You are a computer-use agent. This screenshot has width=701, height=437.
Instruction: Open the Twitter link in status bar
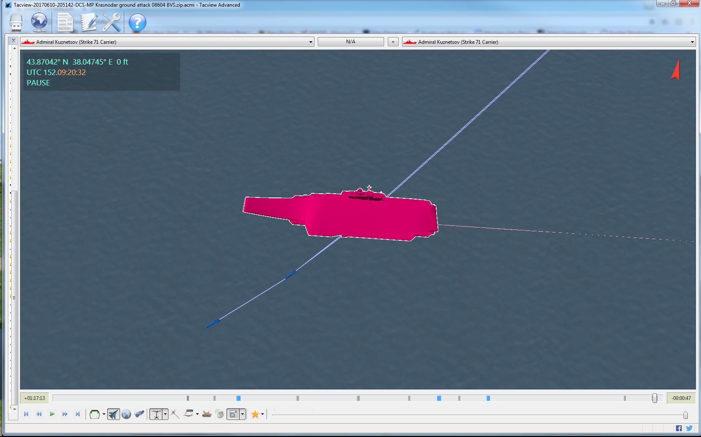[x=689, y=428]
